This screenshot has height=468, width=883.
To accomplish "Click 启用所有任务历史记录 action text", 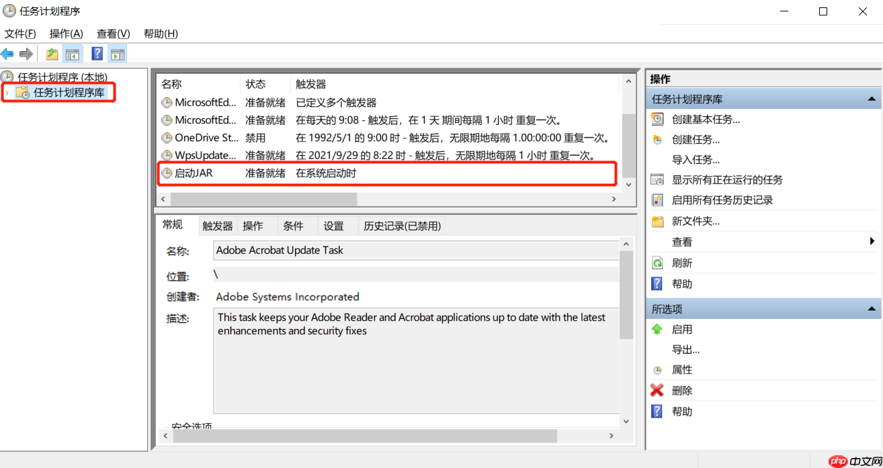I will pyautogui.click(x=722, y=200).
